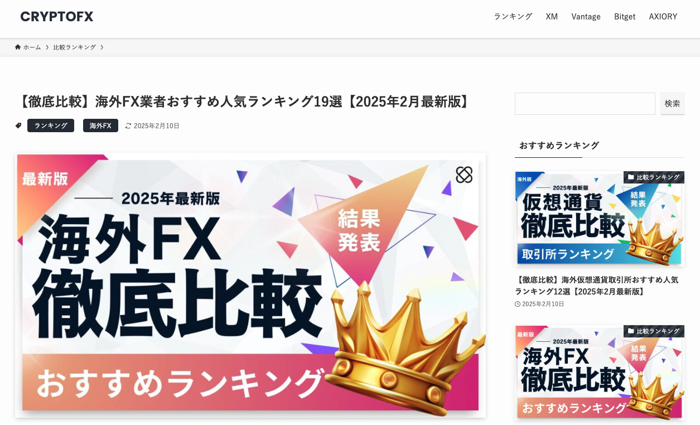Open the Bitget navigation item
This screenshot has width=700, height=425.
[x=625, y=17]
